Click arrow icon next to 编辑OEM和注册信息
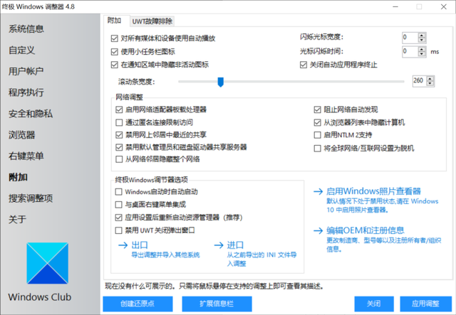Screen dimensions: 456x315 tap(318, 231)
